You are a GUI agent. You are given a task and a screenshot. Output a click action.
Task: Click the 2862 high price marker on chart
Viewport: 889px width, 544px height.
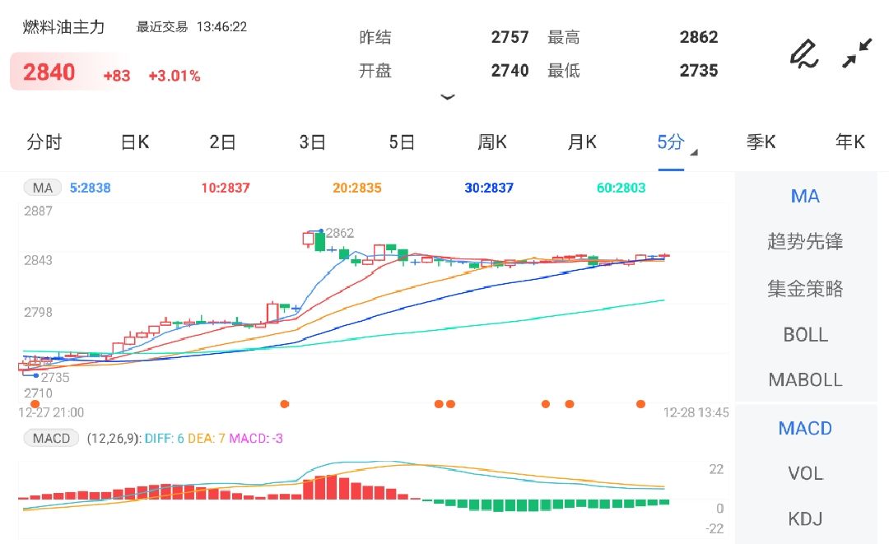pyautogui.click(x=340, y=233)
